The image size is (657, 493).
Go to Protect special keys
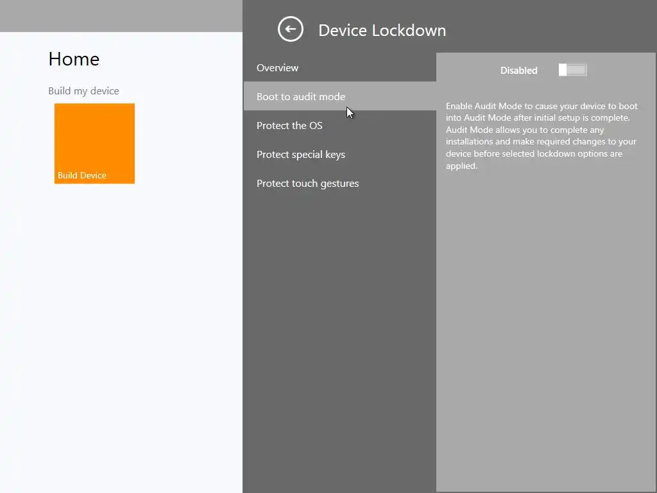click(301, 155)
